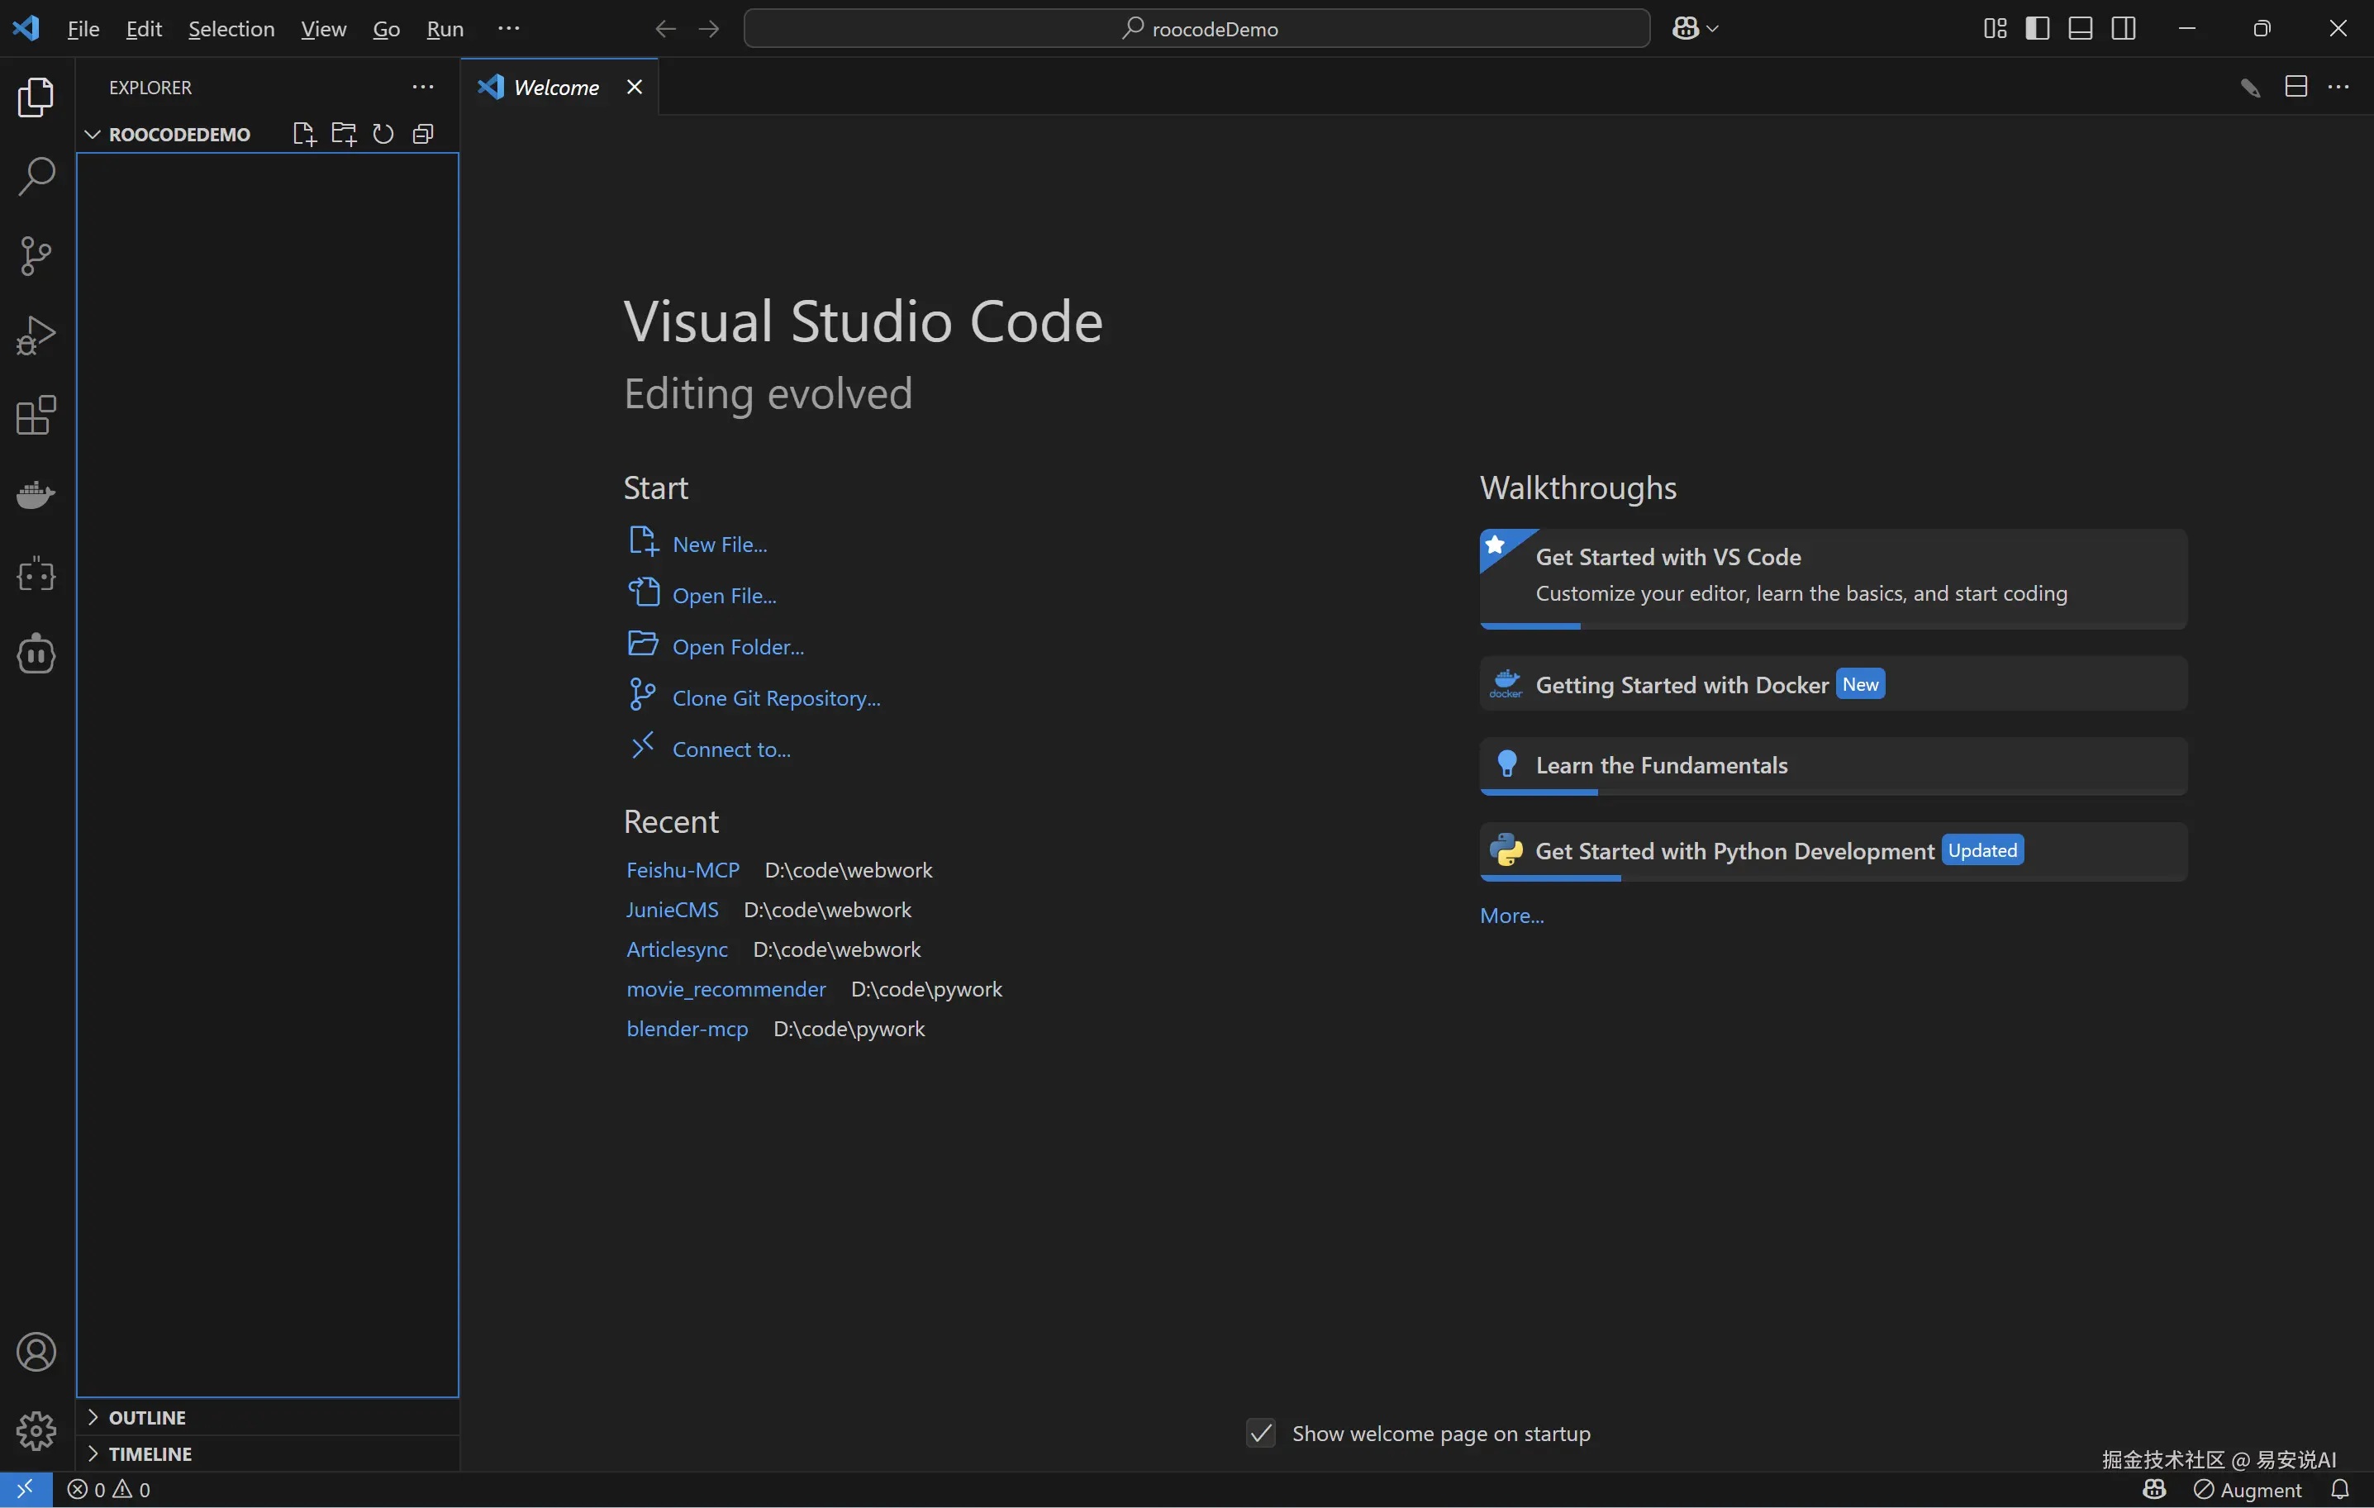
Task: Open the Docker panel icon
Action: (36, 495)
